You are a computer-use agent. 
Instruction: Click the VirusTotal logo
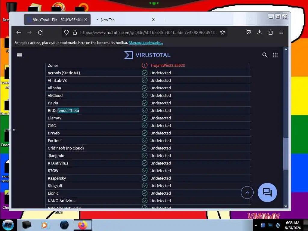coord(147,55)
